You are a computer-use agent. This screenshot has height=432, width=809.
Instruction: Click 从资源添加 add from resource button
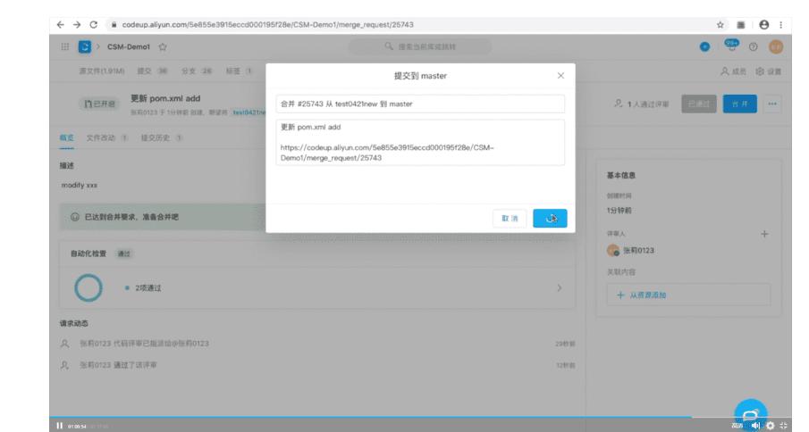tap(688, 295)
